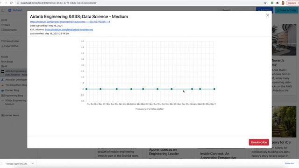Open Bookmarks in the sidebar

[9, 30]
